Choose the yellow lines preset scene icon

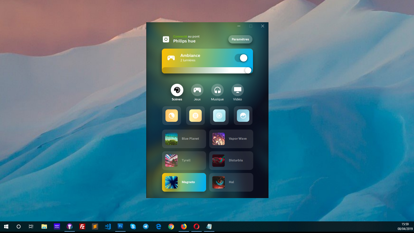195,116
